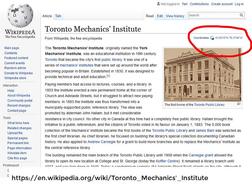The image size is (252, 189).
Task: Open What links here tool
Action: pyautogui.click(x=18, y=123)
